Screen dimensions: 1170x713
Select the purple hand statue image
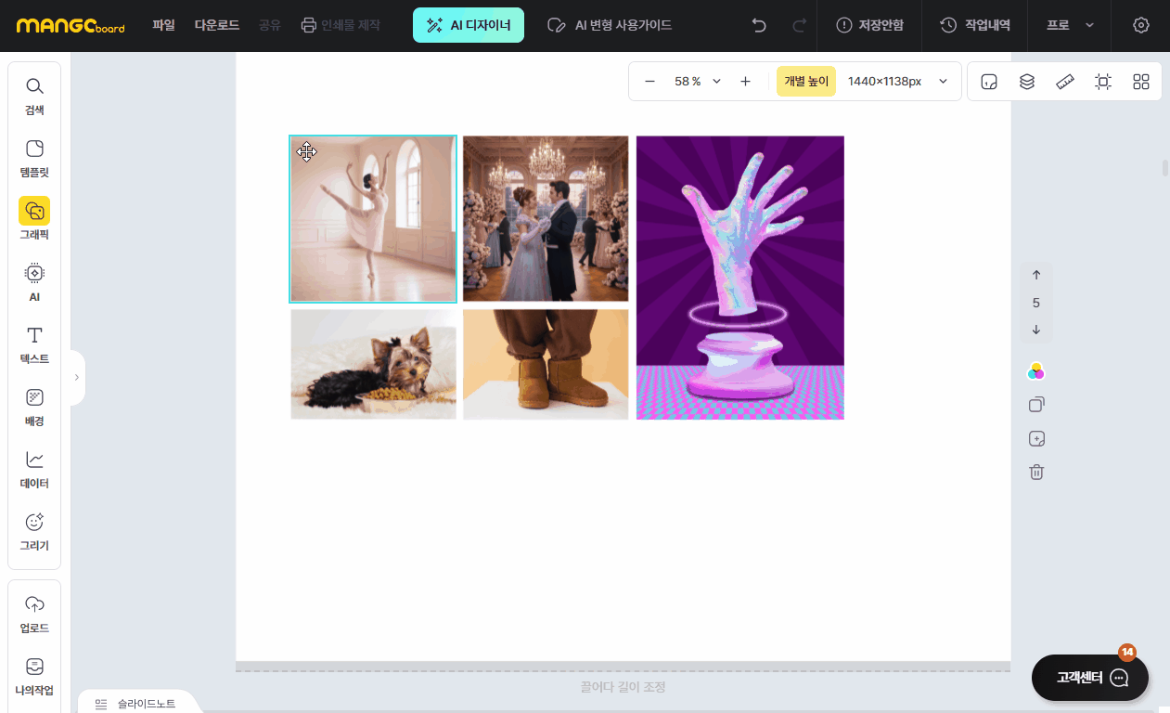[x=739, y=278]
